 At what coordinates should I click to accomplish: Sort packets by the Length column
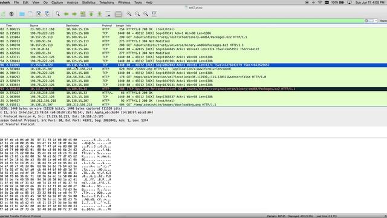(x=120, y=25)
